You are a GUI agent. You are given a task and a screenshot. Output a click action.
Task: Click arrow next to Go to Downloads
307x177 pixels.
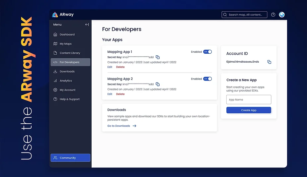pyautogui.click(x=134, y=126)
